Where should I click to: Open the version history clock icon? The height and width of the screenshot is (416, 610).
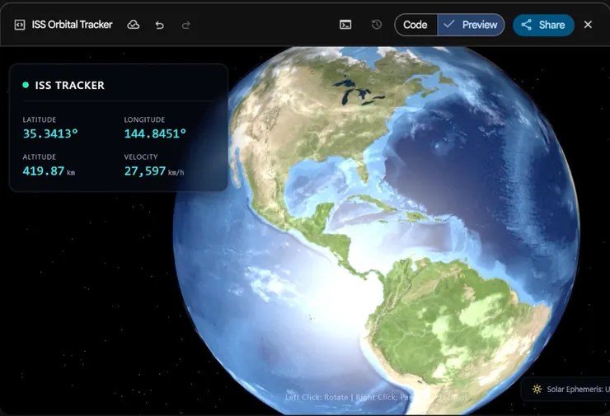click(x=376, y=25)
